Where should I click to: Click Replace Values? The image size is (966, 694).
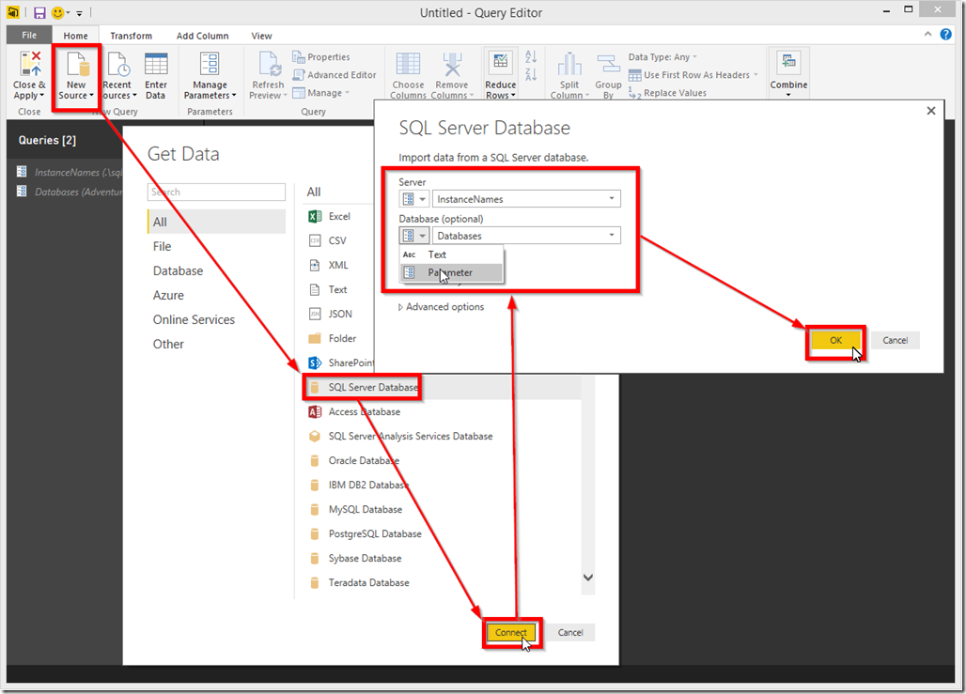click(x=667, y=92)
